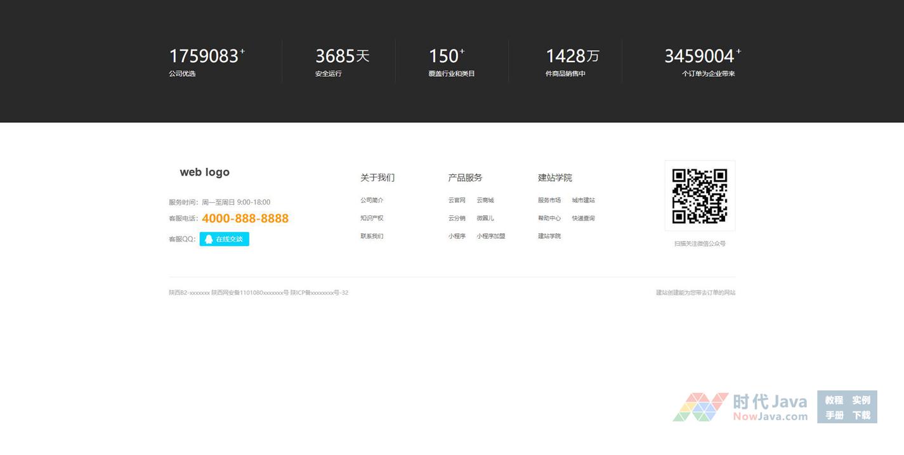
Task: Visit the 服务市场 link
Action: pyautogui.click(x=549, y=200)
